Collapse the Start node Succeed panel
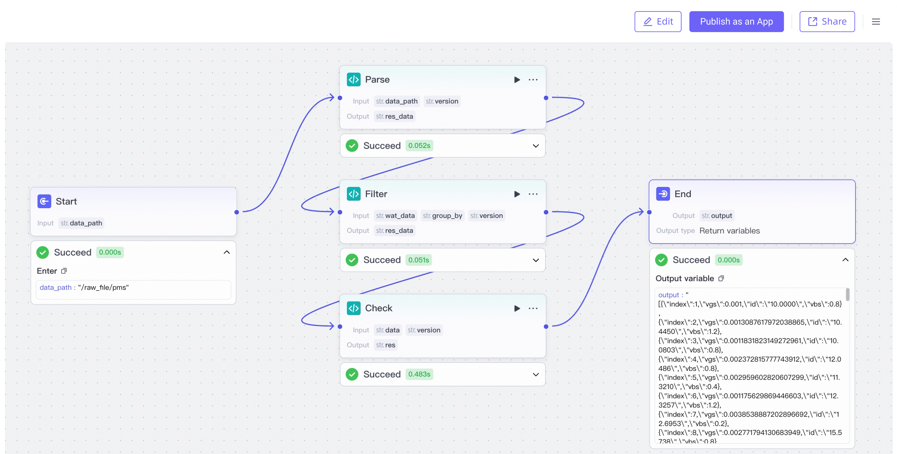The width and height of the screenshot is (897, 454). pyautogui.click(x=226, y=252)
